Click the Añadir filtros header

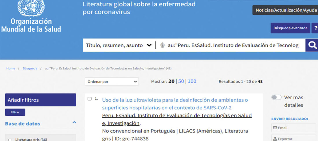click(40, 100)
